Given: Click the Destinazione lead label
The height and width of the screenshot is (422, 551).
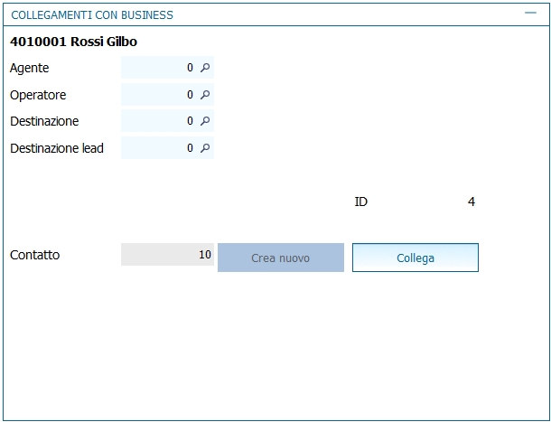Looking at the screenshot, I should (57, 148).
